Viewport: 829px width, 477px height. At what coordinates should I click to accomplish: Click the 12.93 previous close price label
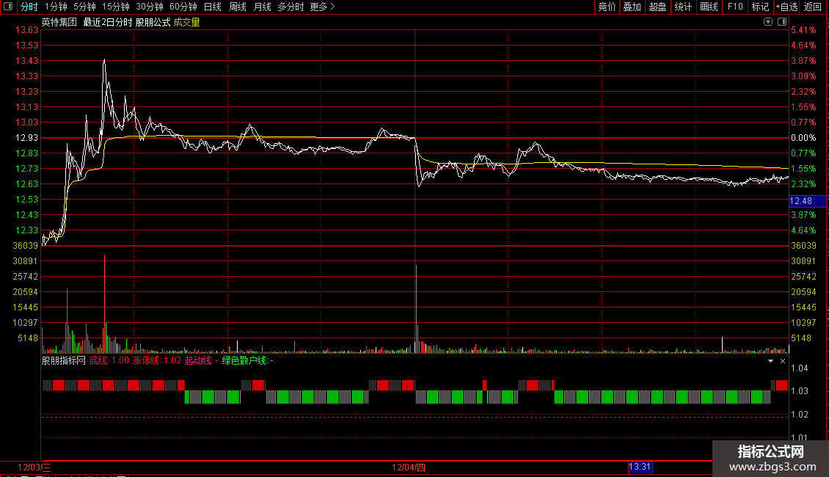pyautogui.click(x=27, y=137)
